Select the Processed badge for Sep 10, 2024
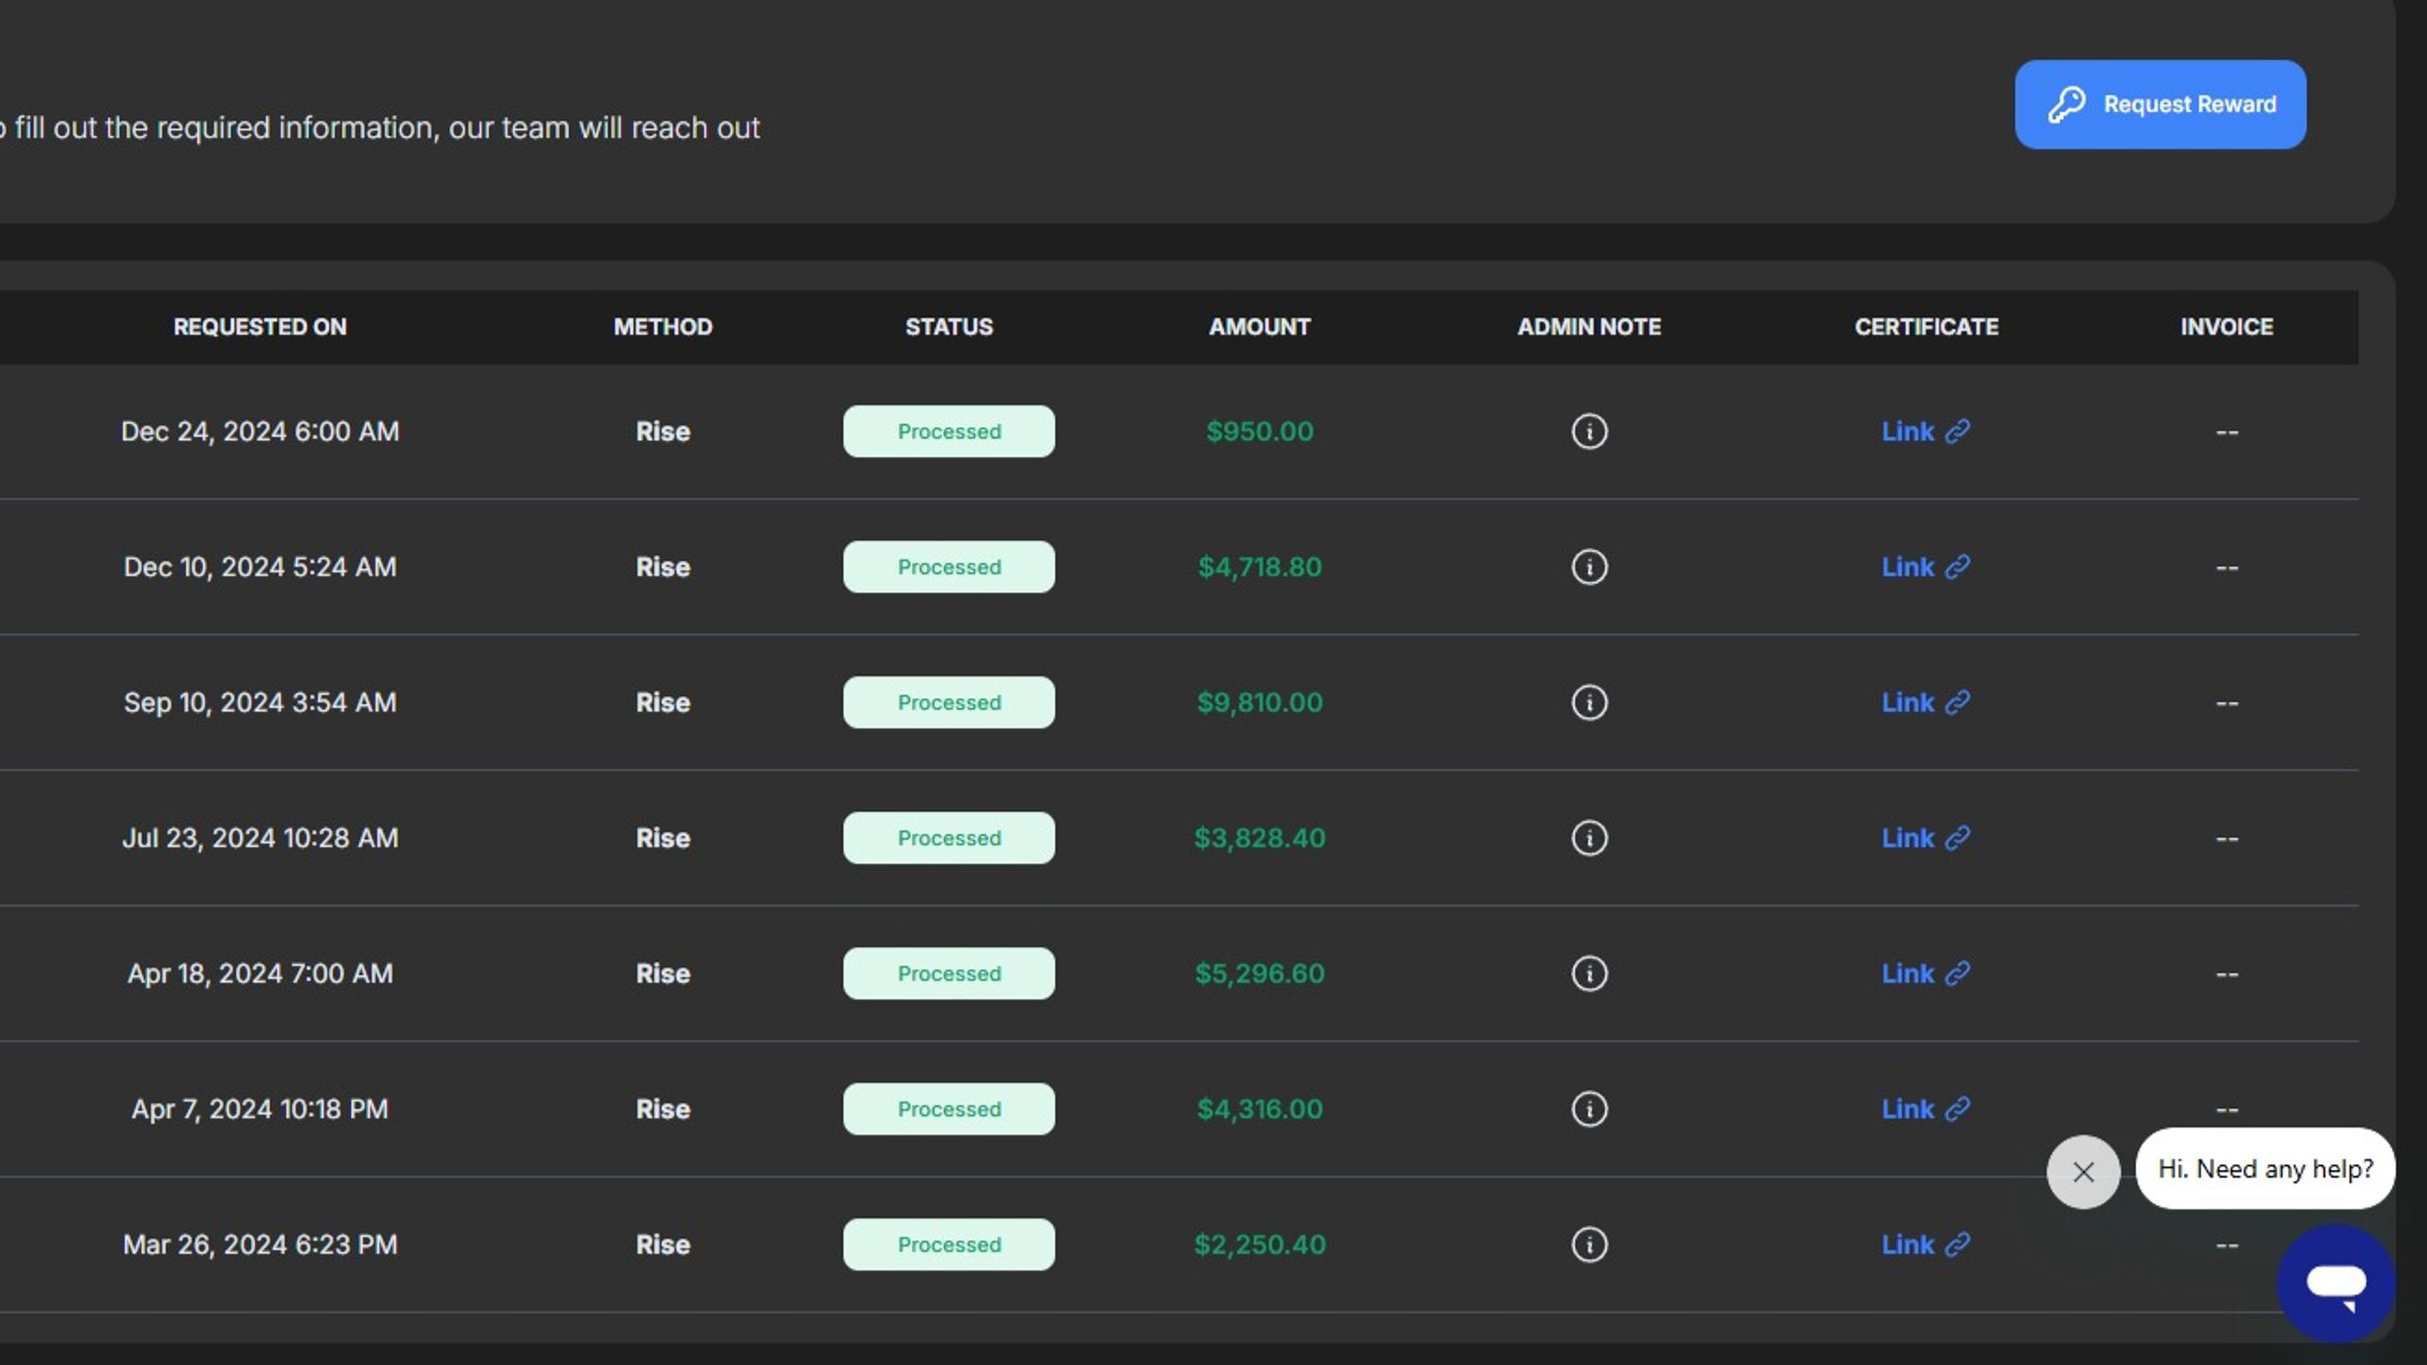2427x1365 pixels. point(949,702)
